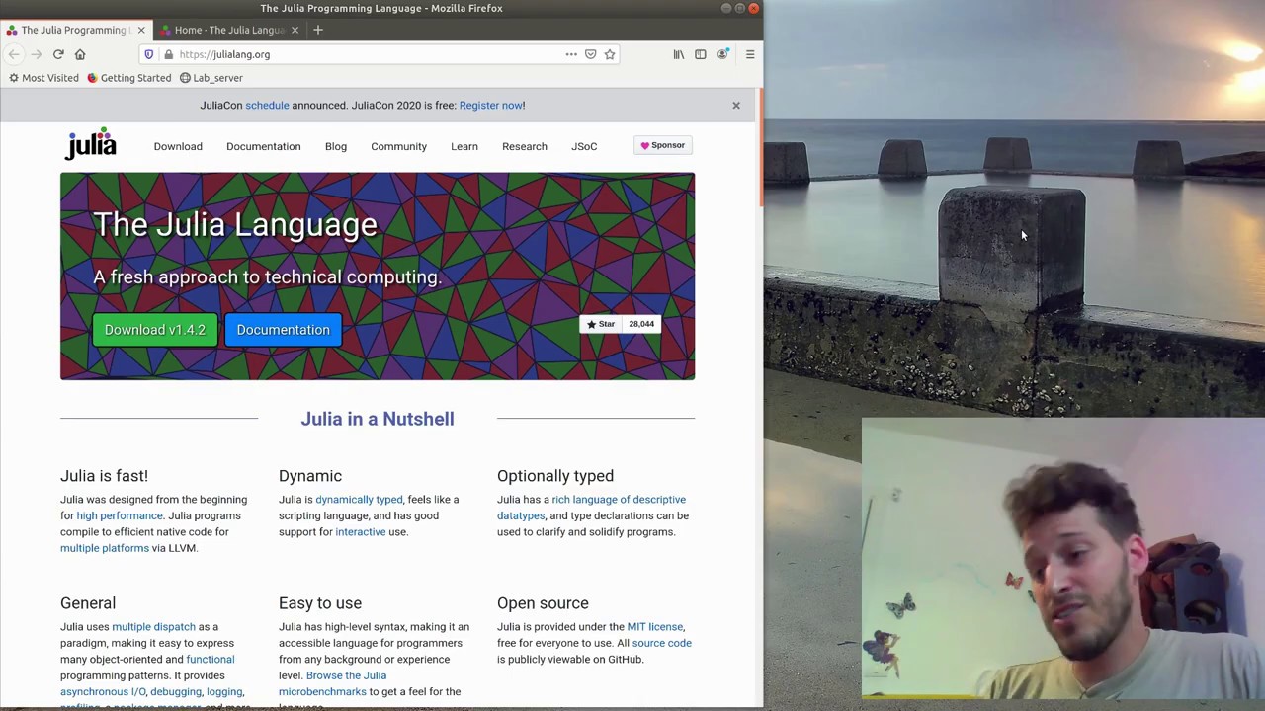Open Most Visited bookmarks folder
The image size is (1265, 711).
[43, 78]
